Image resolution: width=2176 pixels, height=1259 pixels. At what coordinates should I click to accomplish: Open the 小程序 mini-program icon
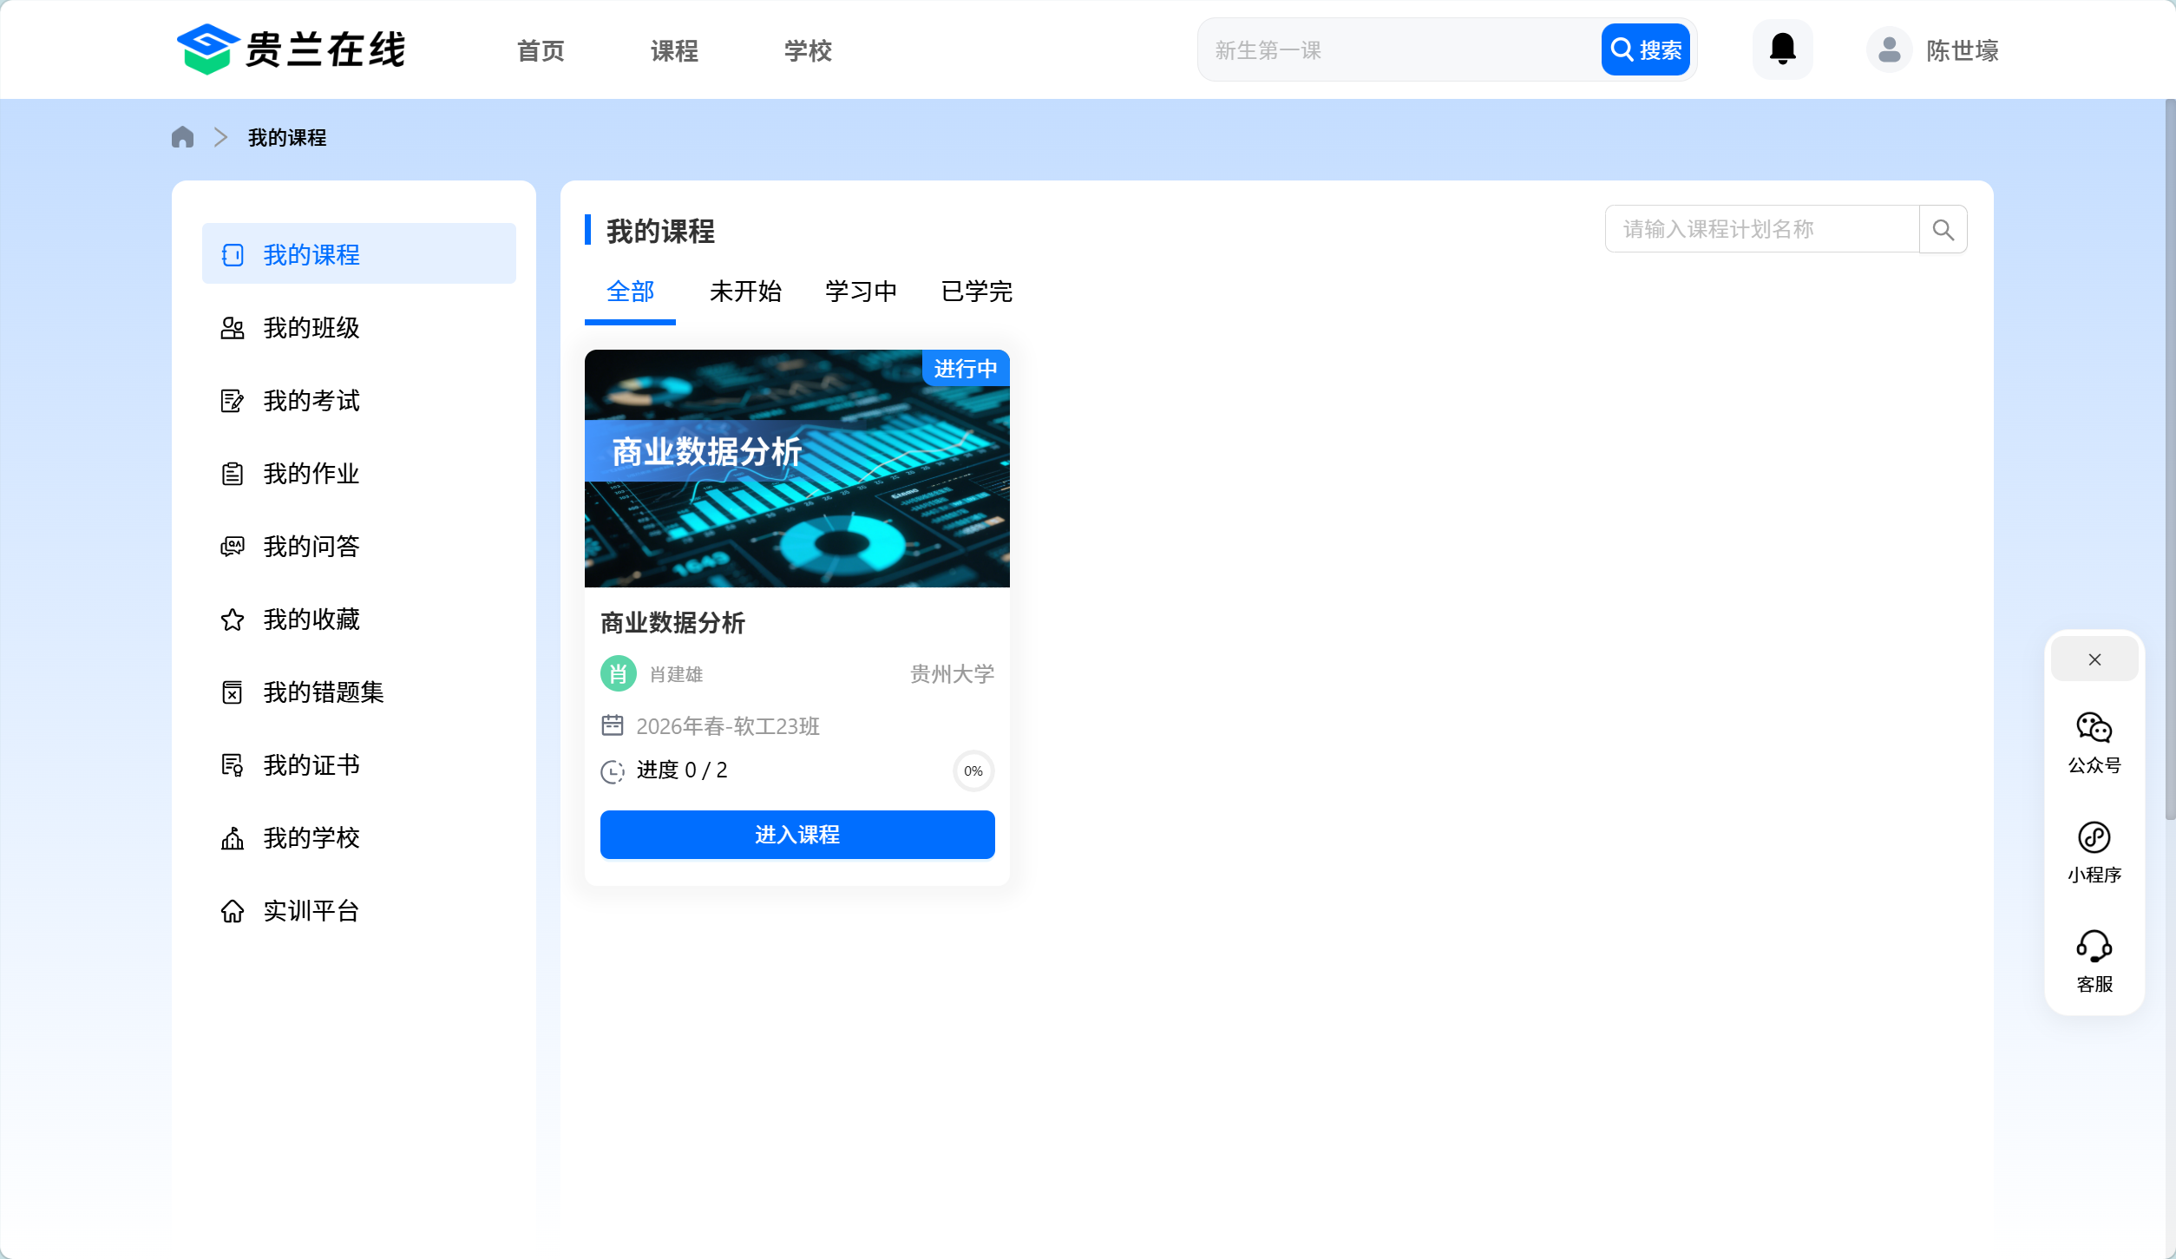tap(2094, 837)
